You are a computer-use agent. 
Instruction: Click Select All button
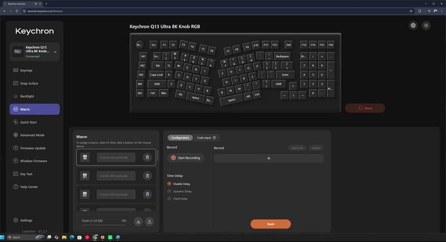[297, 148]
